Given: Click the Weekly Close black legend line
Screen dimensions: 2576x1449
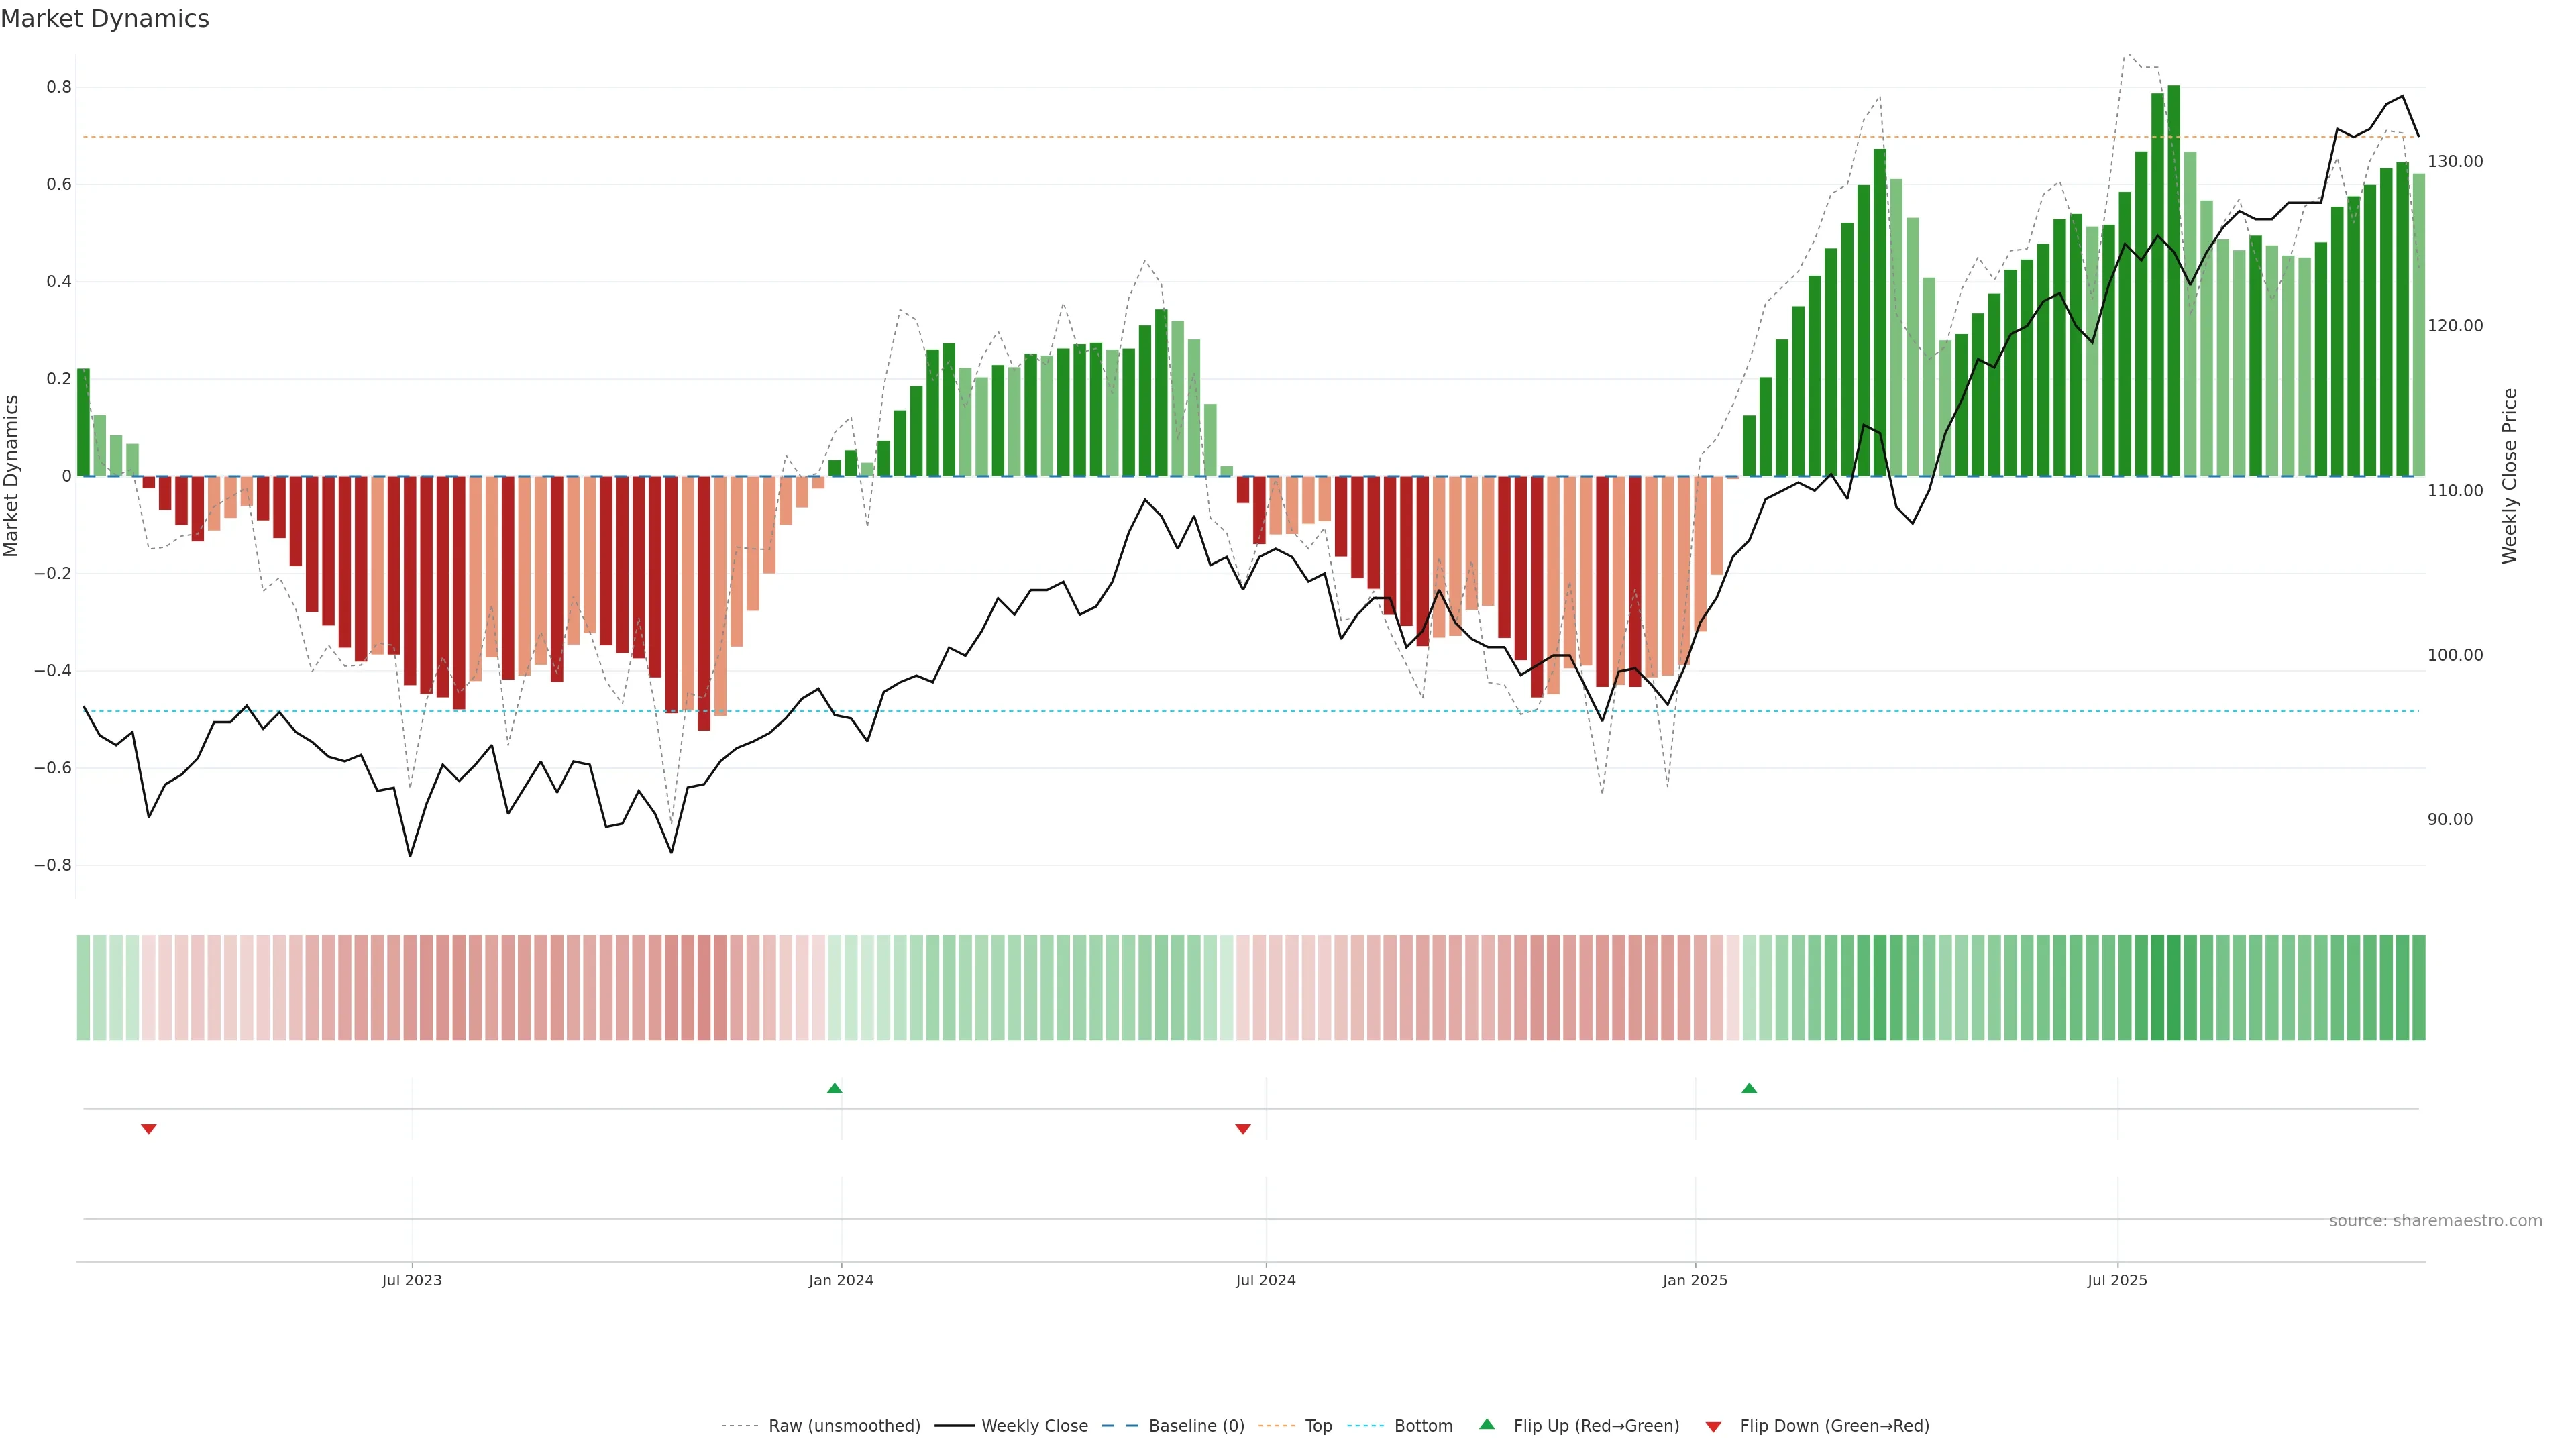Looking at the screenshot, I should coord(954,1426).
